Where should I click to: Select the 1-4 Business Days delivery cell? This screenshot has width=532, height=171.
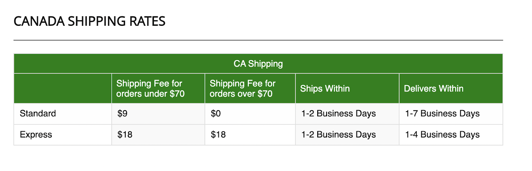coord(442,135)
